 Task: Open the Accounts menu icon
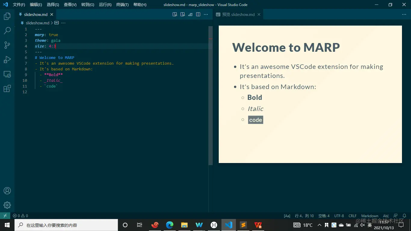(x=7, y=191)
